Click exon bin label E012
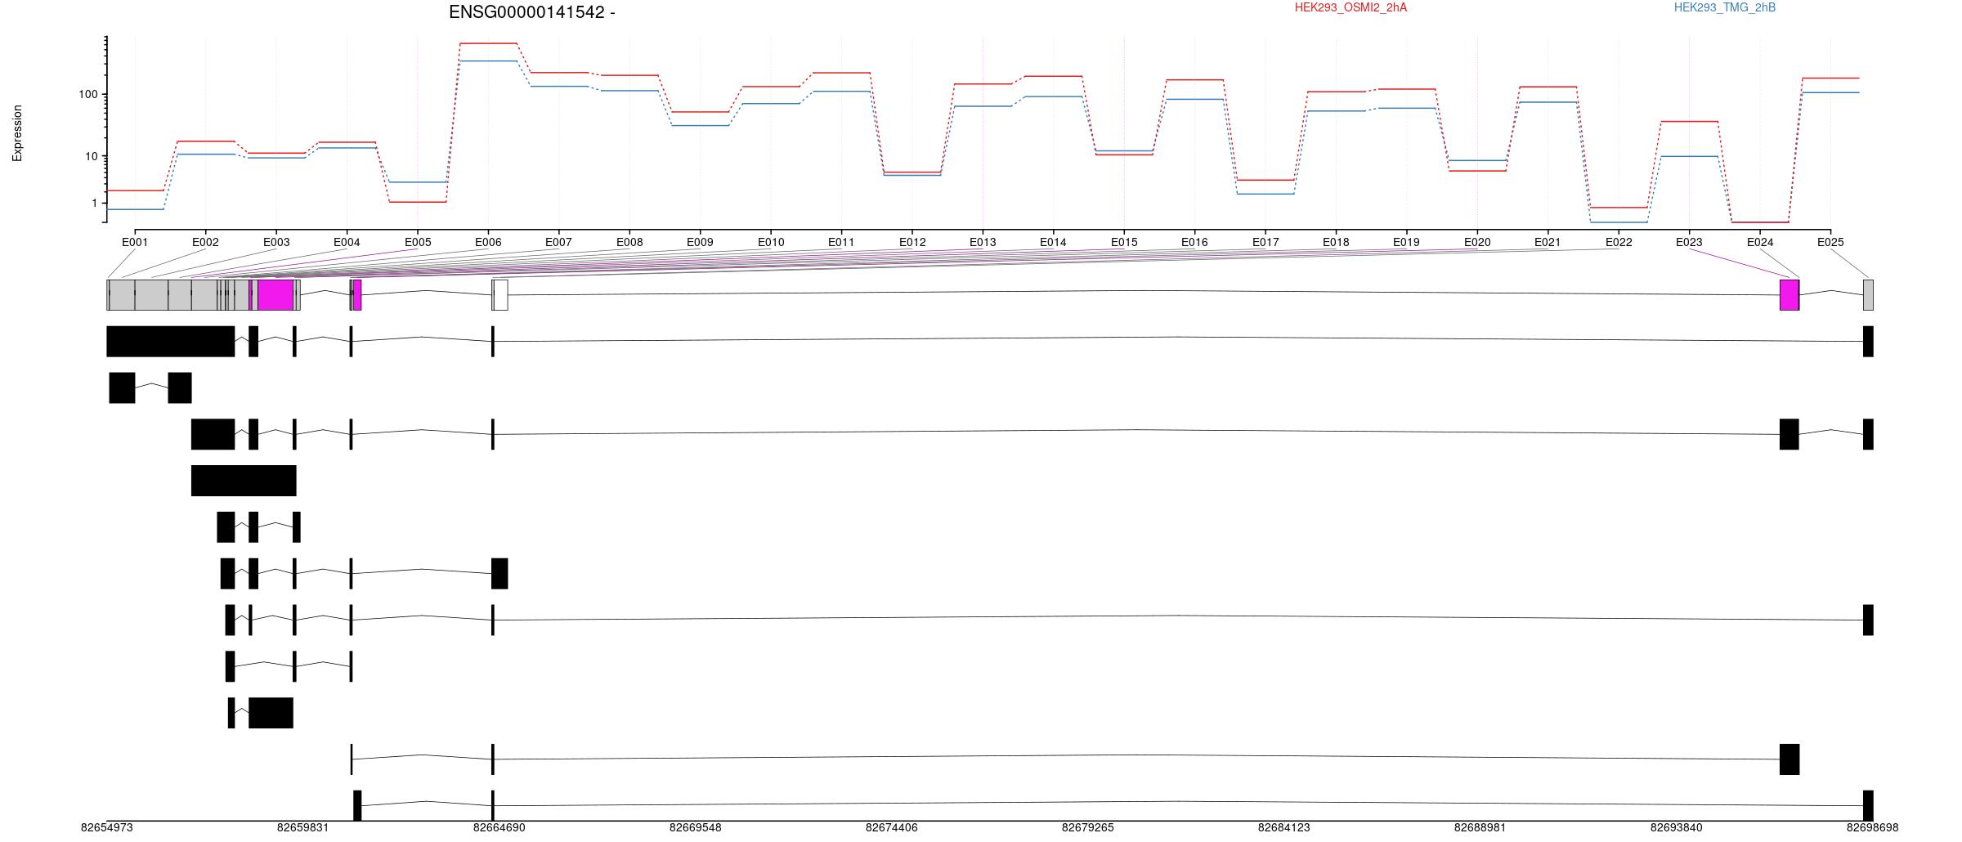The width and height of the screenshot is (1962, 842). 912,242
